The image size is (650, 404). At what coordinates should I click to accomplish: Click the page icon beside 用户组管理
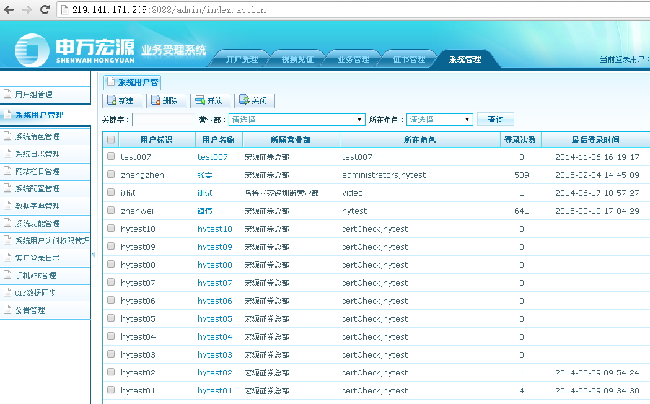pyautogui.click(x=7, y=94)
